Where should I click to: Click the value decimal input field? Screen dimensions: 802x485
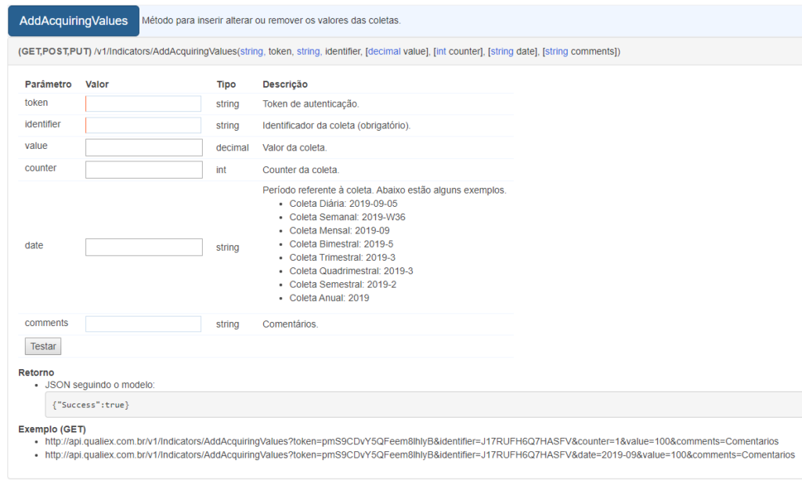point(144,147)
